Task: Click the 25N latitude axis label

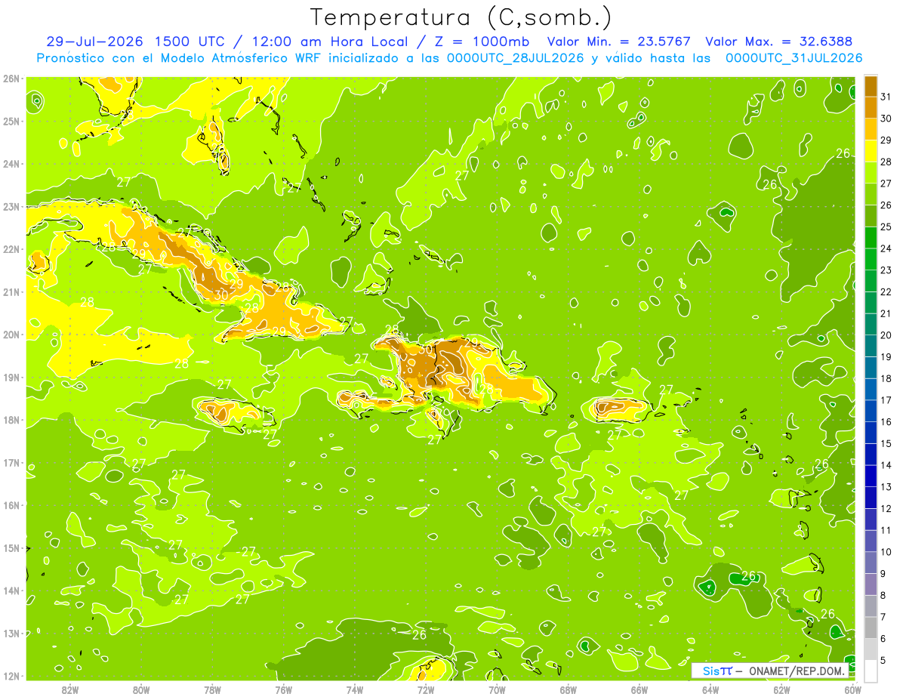Action: pyautogui.click(x=11, y=121)
